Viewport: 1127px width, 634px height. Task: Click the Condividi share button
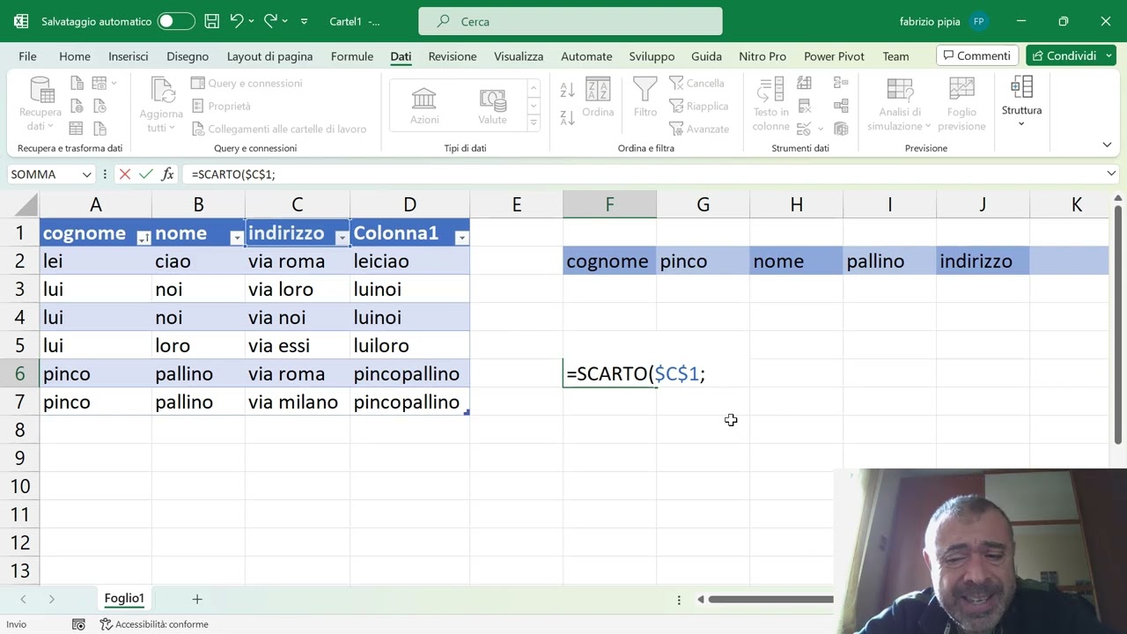(1064, 55)
